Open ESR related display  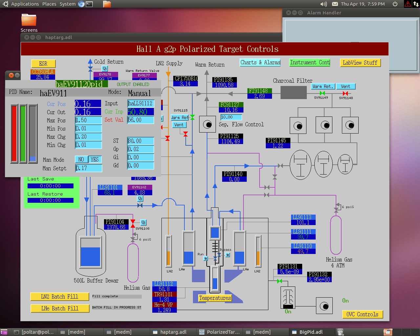point(43,64)
